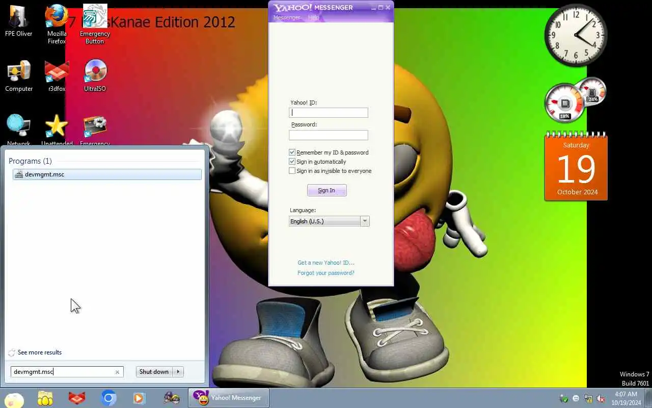The width and height of the screenshot is (652, 408).
Task: Close the Yahoo! Messenger window
Action: pos(388,8)
